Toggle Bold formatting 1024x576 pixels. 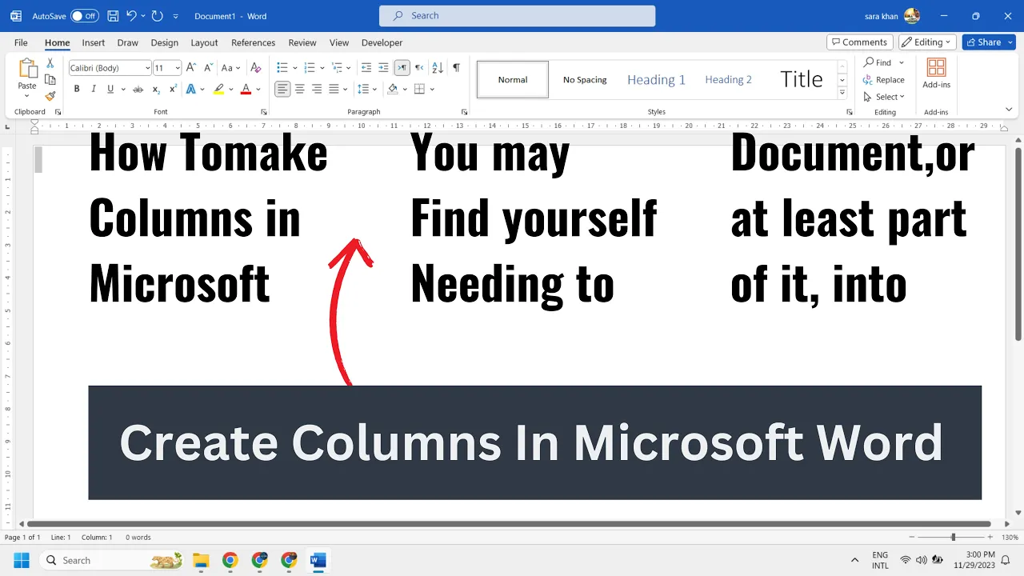[x=77, y=89]
